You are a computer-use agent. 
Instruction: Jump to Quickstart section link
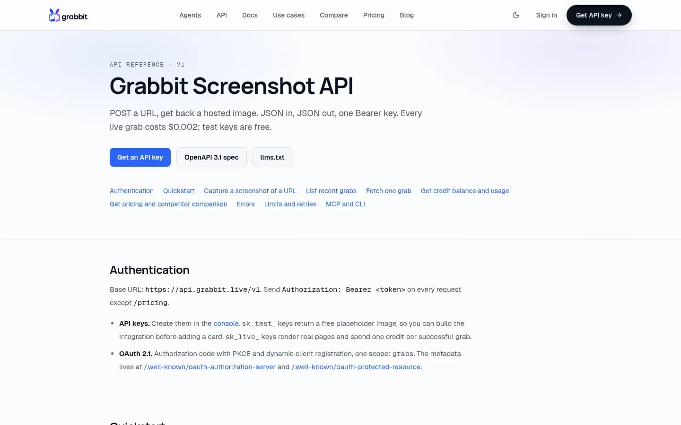(179, 191)
